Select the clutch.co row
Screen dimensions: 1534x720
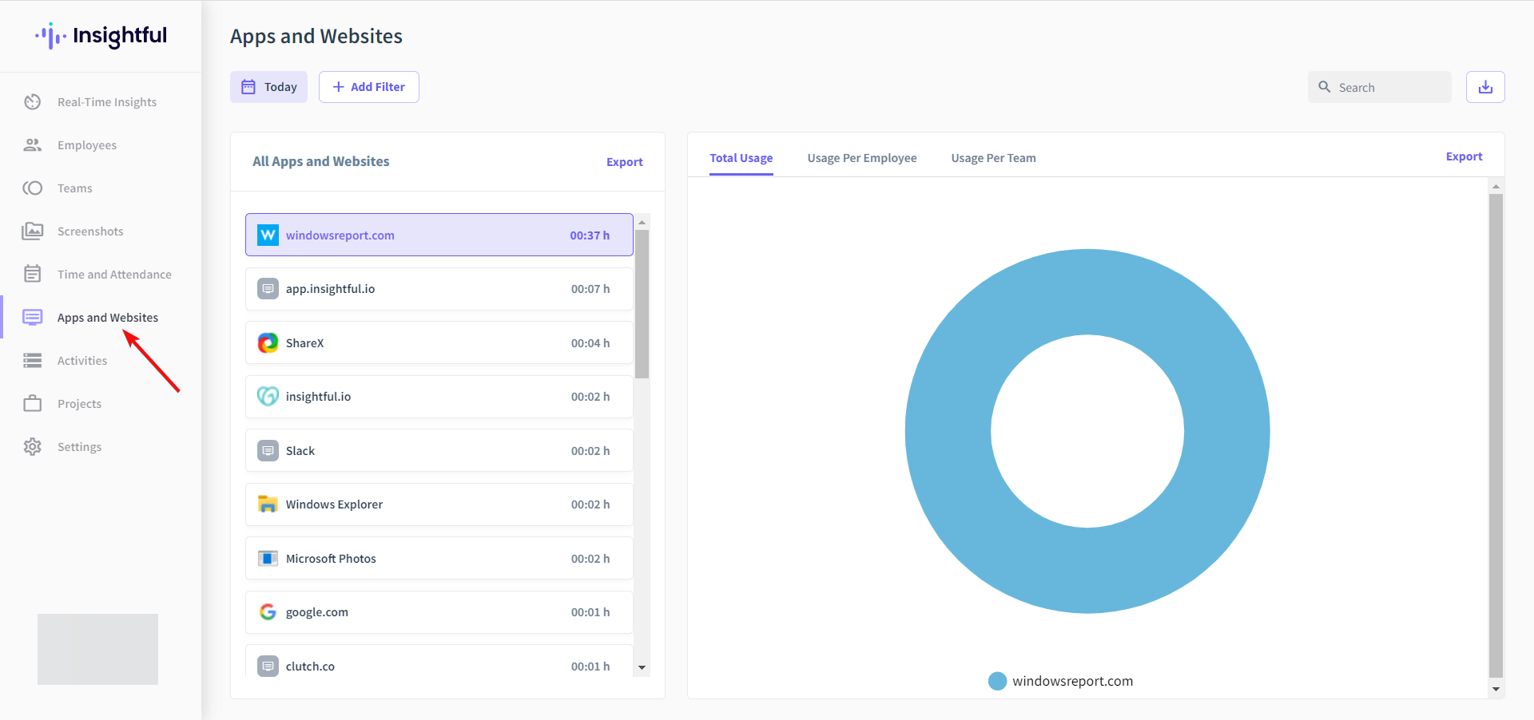click(439, 662)
